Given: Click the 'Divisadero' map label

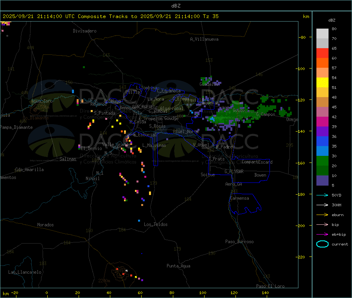Looking at the screenshot, I should (84, 31).
